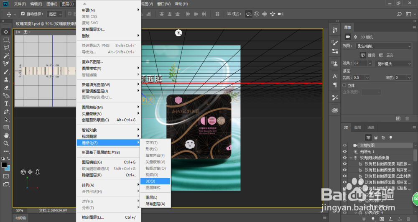The image size is (418, 222).
Task: Activate 3D pan/drag mode icon
Action: point(265,14)
